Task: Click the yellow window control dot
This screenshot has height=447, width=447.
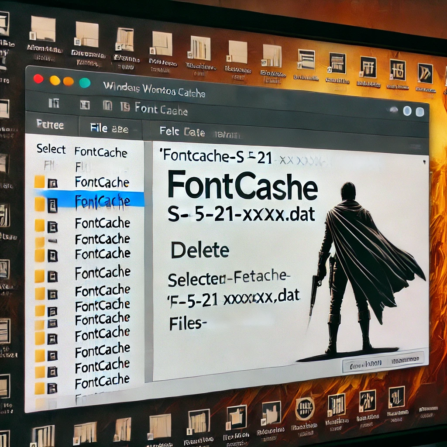Action: pos(55,80)
